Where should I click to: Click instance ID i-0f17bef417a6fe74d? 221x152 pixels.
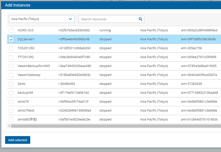pyautogui.click(x=74, y=92)
